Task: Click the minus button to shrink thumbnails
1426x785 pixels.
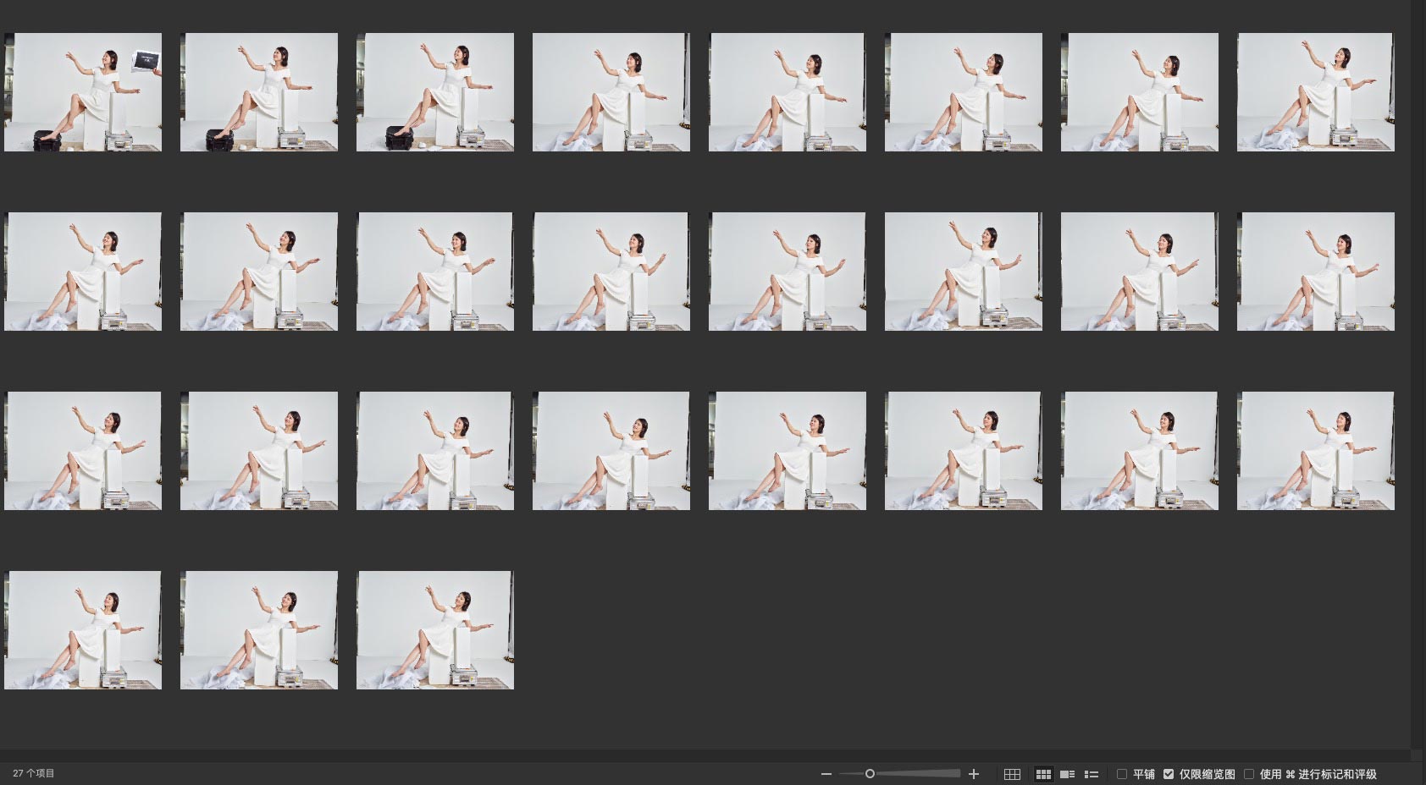Action: 826,774
